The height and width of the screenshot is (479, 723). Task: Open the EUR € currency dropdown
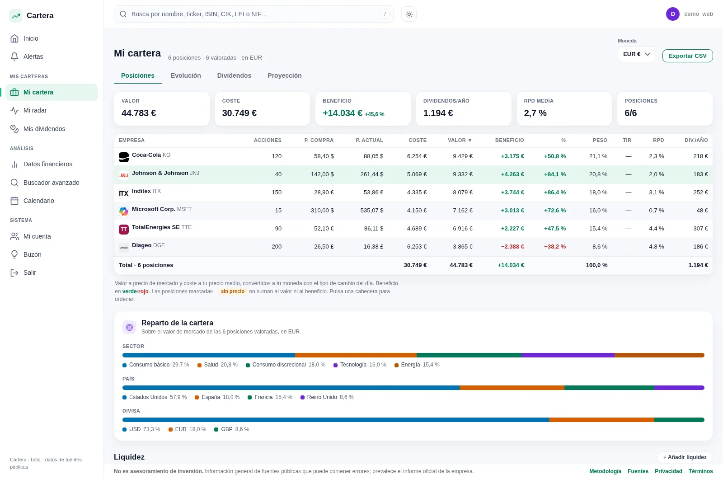tap(636, 54)
